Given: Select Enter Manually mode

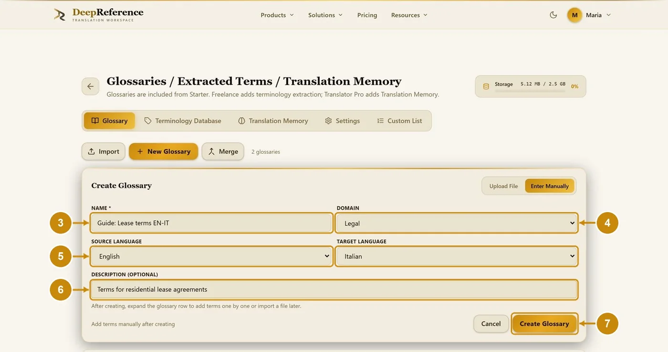Looking at the screenshot, I should coord(550,186).
